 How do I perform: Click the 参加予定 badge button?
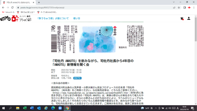point(77,78)
